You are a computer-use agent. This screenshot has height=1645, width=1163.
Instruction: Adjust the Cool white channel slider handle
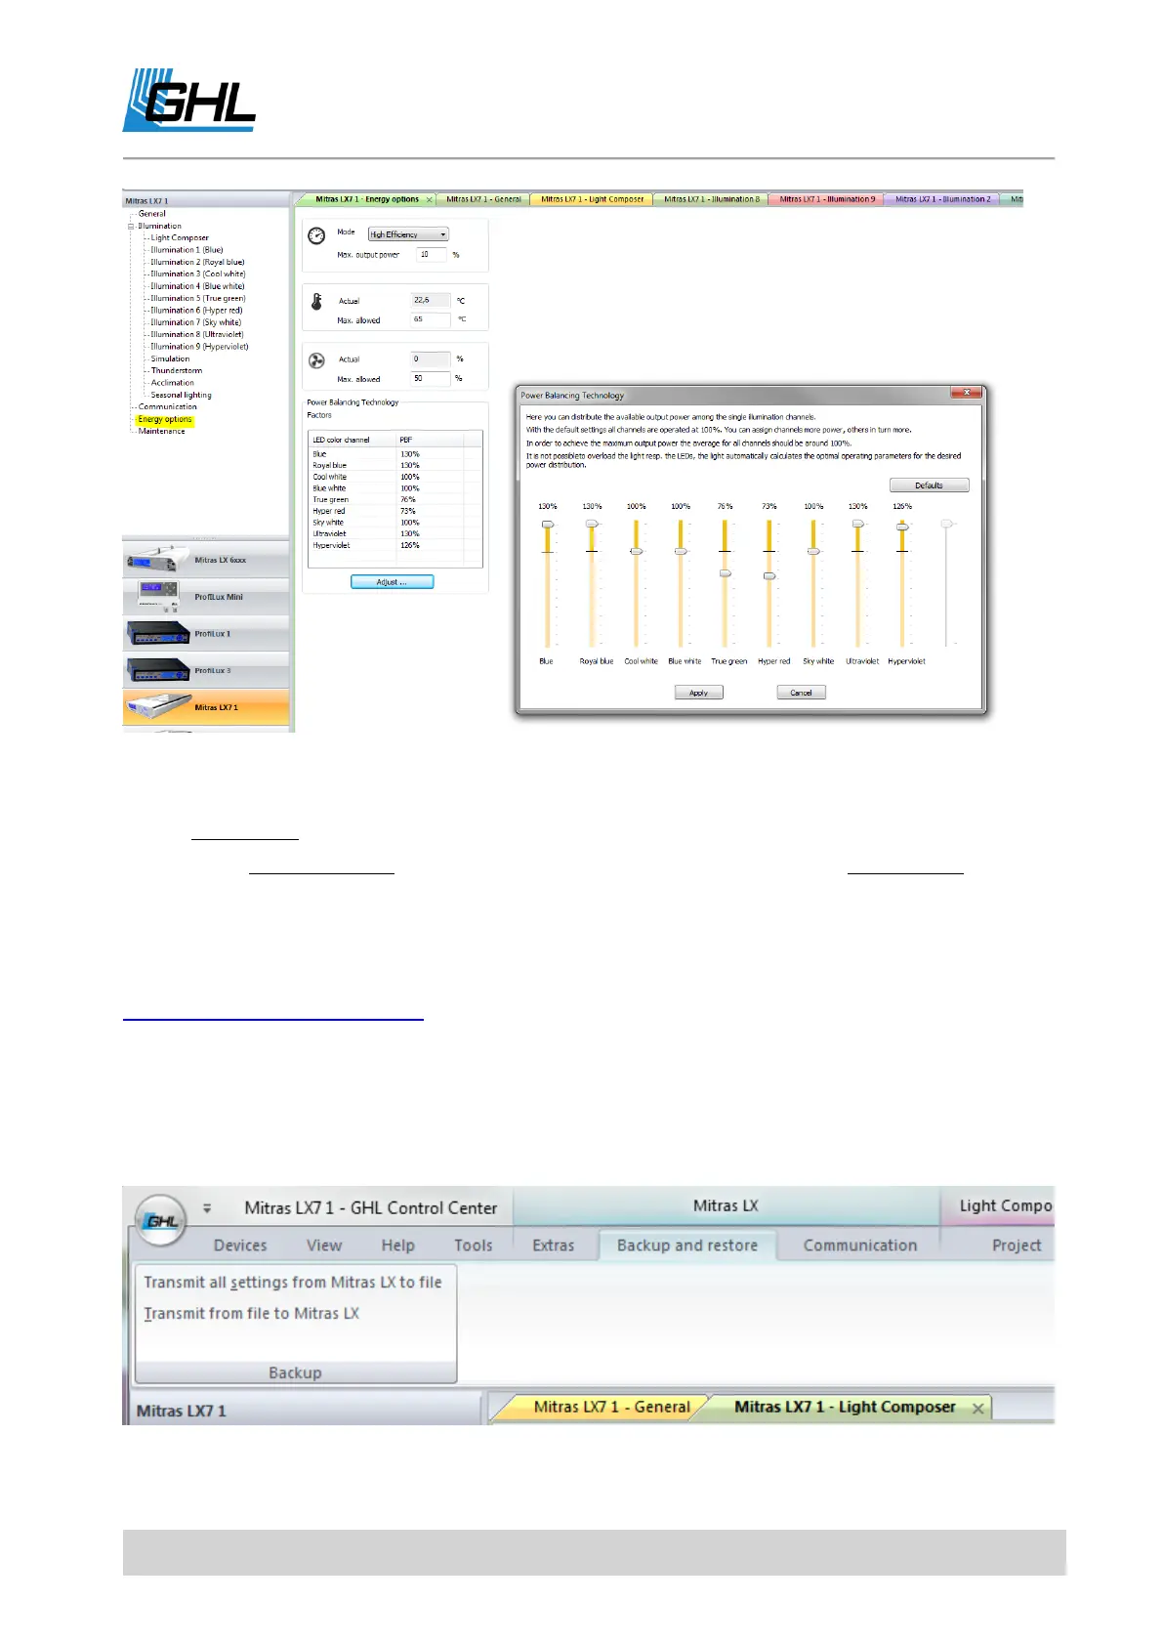pyautogui.click(x=636, y=551)
